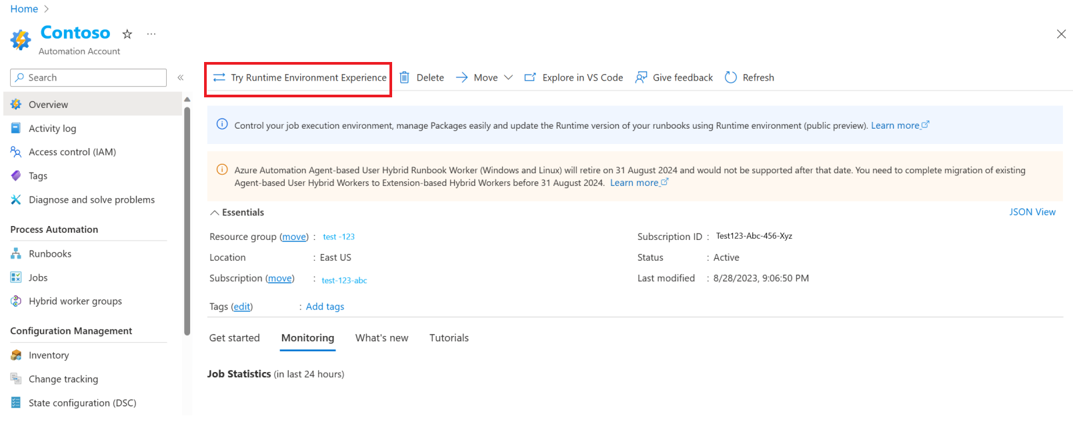Screen dimensions: 1073x422
Task: Click edit link beside Tags
Action: point(242,307)
